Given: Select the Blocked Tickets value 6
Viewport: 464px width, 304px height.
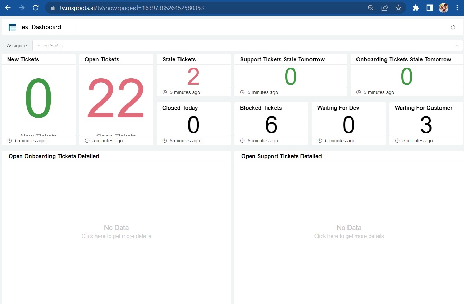Looking at the screenshot, I should [271, 125].
